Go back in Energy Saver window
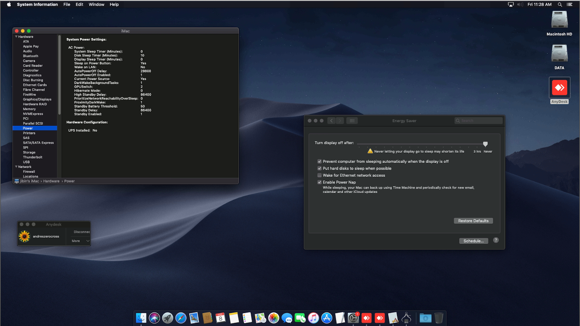580x326 pixels. (331, 121)
